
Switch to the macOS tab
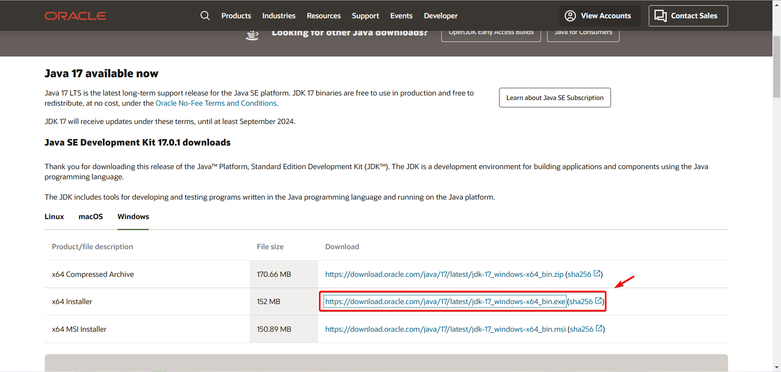tap(91, 217)
